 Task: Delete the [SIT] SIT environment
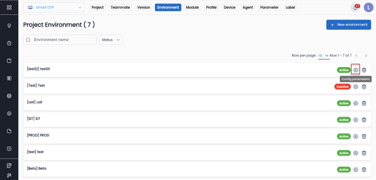(364, 120)
